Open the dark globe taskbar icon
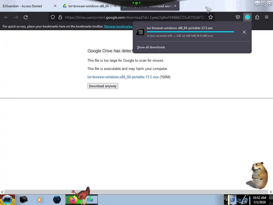273x205 pixels. pos(57,200)
